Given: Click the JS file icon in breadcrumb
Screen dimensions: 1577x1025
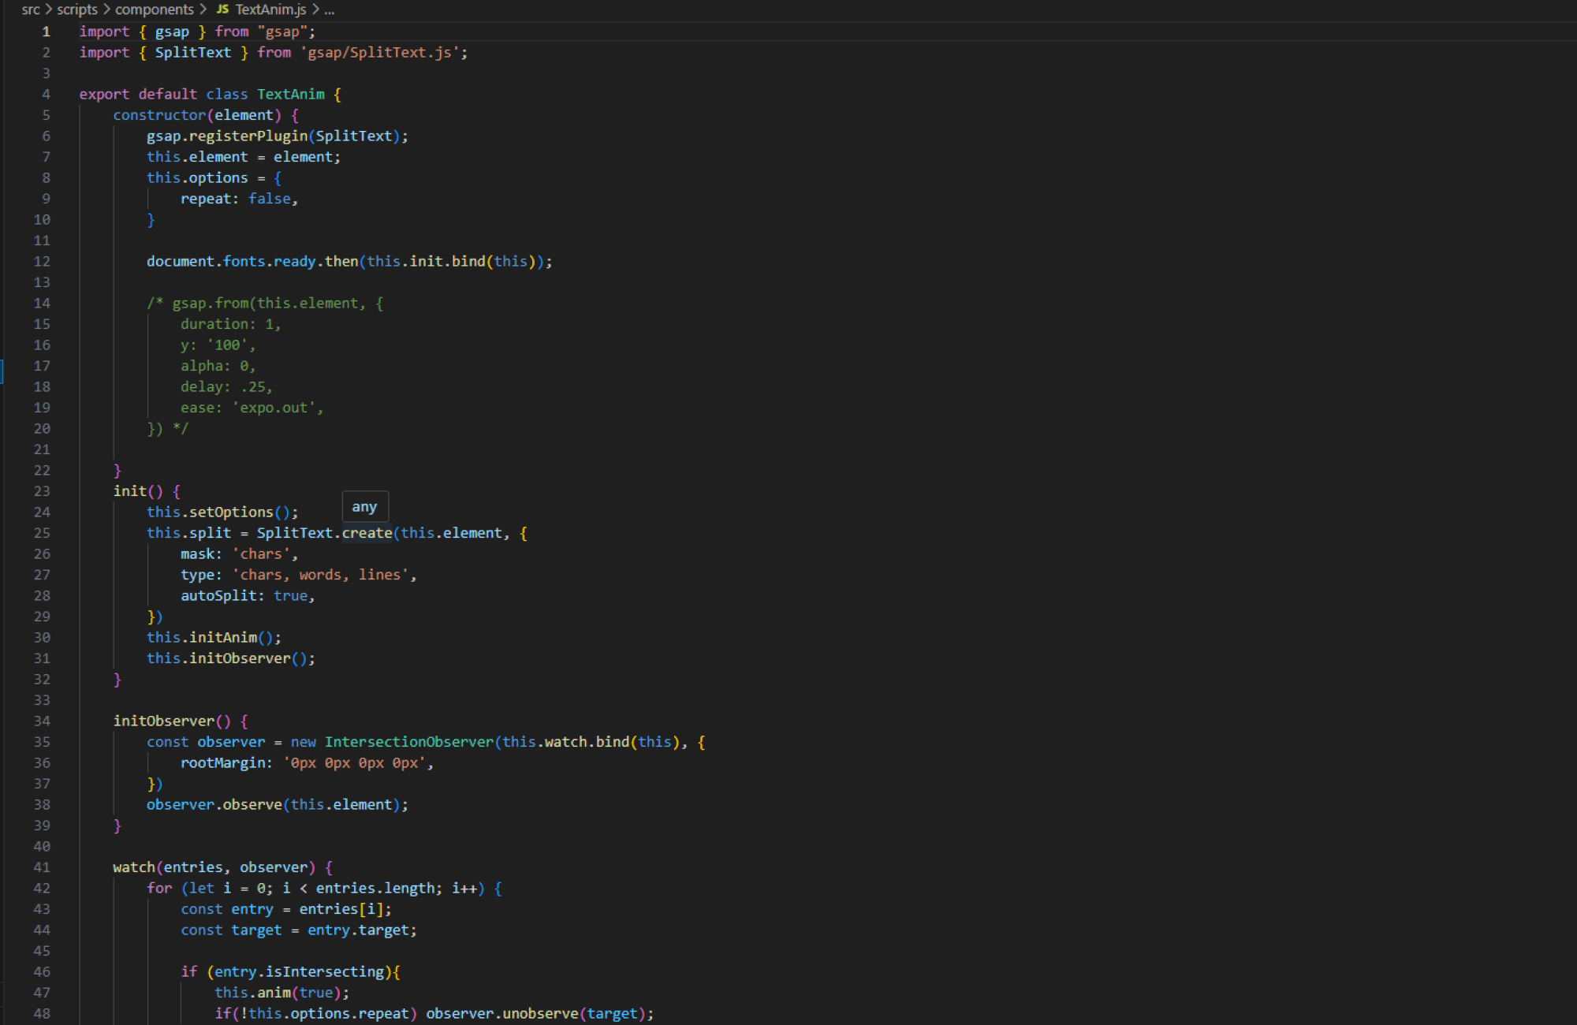Looking at the screenshot, I should [x=222, y=9].
